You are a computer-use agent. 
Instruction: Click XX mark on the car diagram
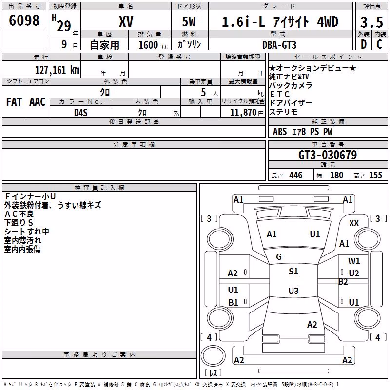(354, 223)
